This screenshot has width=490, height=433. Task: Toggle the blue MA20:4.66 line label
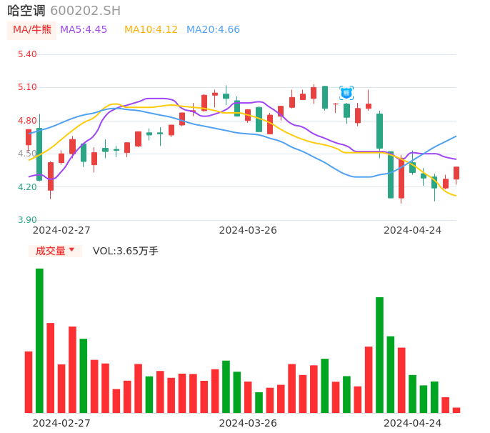pyautogui.click(x=213, y=30)
